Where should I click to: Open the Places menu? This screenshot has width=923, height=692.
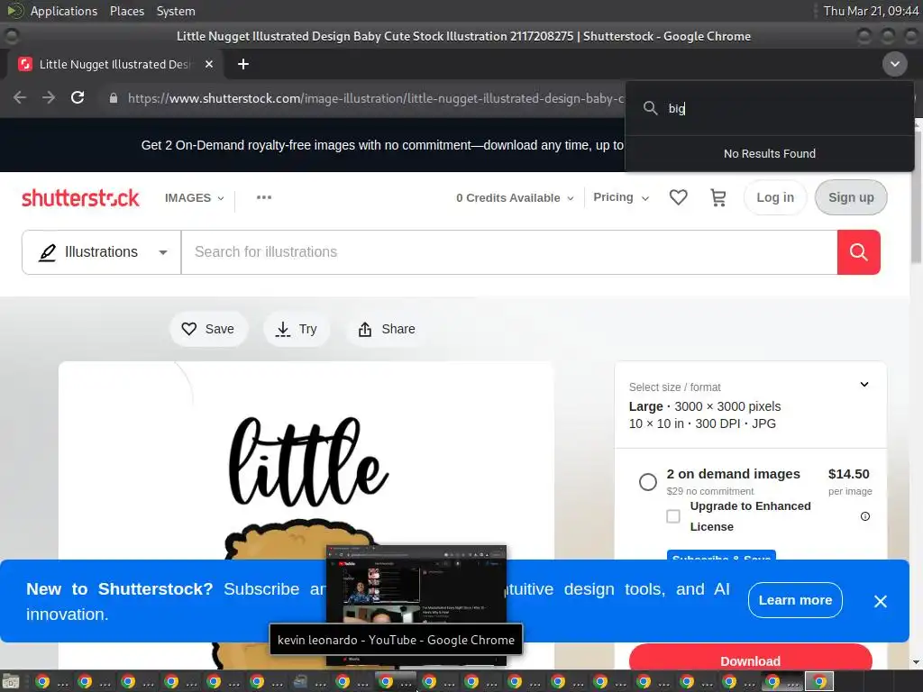pyautogui.click(x=126, y=11)
